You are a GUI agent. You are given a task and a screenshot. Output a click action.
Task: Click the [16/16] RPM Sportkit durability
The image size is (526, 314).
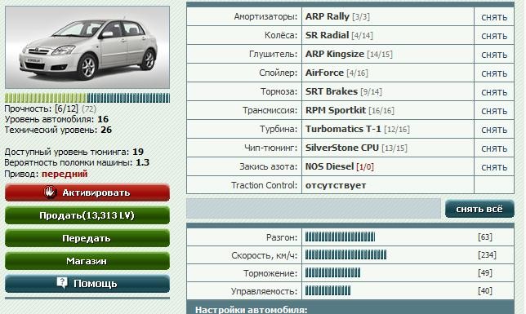point(381,111)
